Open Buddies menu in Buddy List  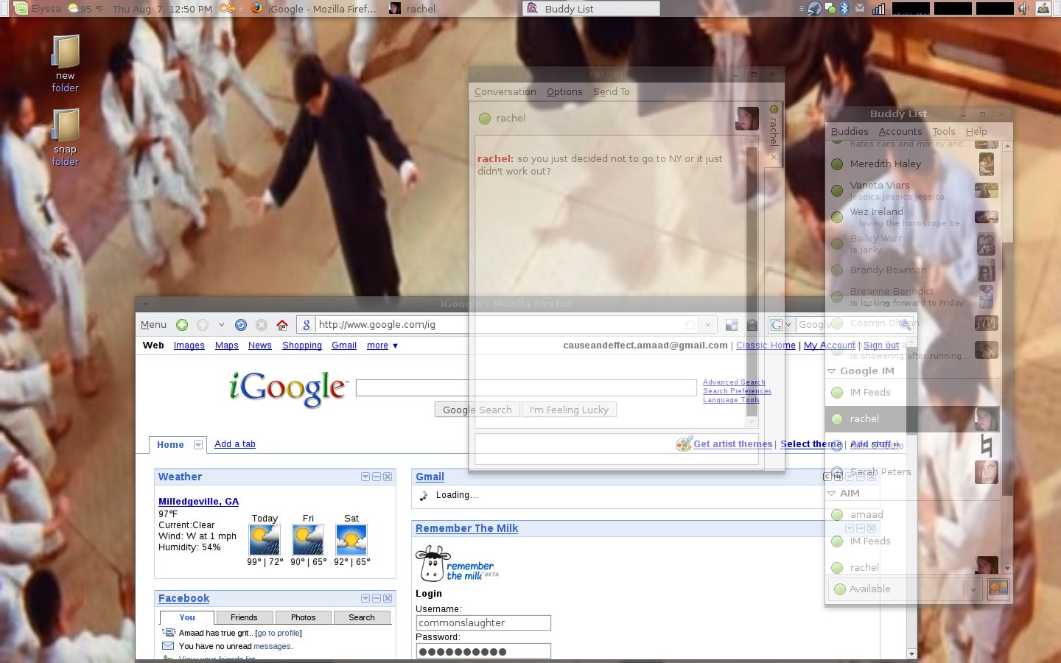pyautogui.click(x=850, y=132)
